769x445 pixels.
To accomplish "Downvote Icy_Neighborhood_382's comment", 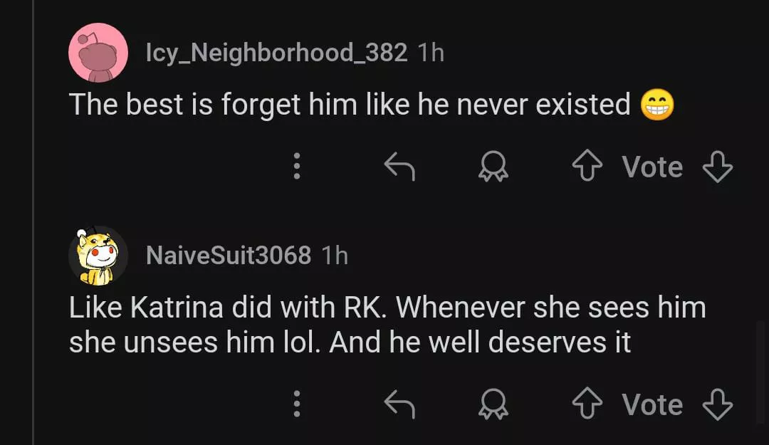I will pyautogui.click(x=717, y=167).
